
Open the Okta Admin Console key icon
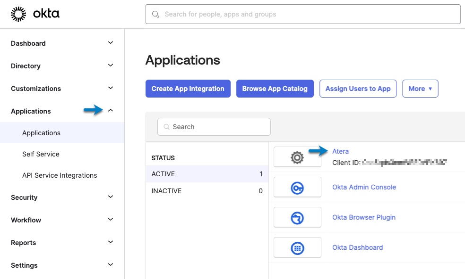pos(297,188)
